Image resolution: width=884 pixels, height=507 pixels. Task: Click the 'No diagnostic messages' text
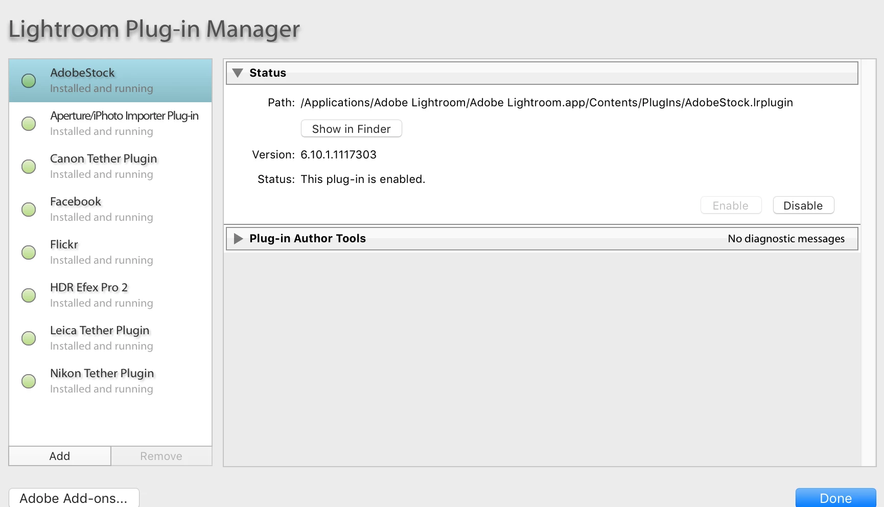pos(786,239)
